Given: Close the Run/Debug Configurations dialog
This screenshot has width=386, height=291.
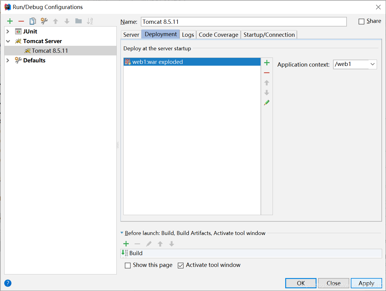Looking at the screenshot, I should click(x=378, y=7).
